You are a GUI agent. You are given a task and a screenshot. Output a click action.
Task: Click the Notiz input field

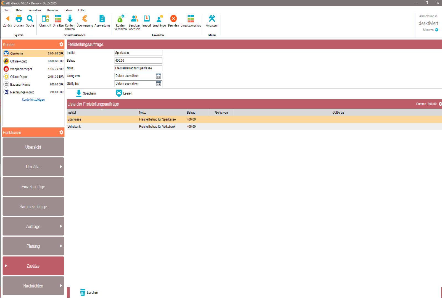pos(138,68)
